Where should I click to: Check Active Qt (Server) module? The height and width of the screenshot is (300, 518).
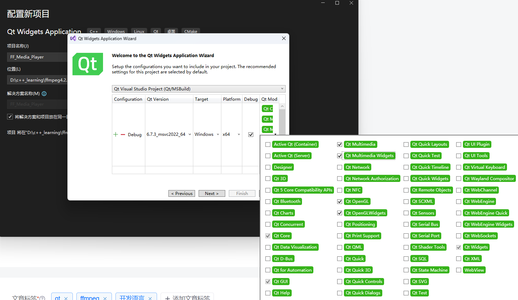268,156
